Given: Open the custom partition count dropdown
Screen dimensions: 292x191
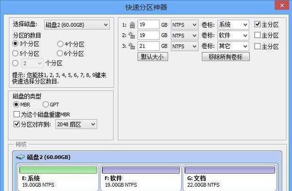Looking at the screenshot, I should (32, 64).
